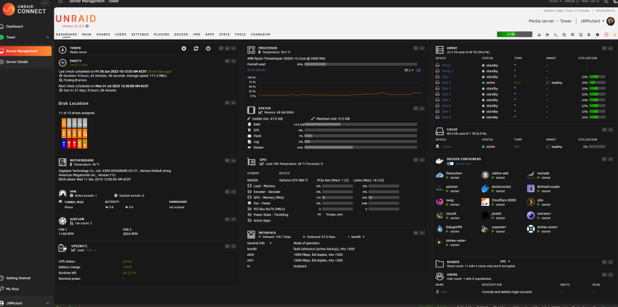Open the SMB dropdown in Shares panel

tap(505, 261)
